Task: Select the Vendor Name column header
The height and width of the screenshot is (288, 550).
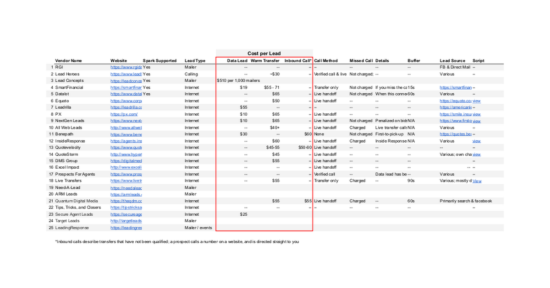Action: tap(69, 61)
